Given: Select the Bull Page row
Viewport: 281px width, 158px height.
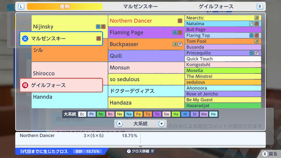Looking at the screenshot, I should [223, 30].
